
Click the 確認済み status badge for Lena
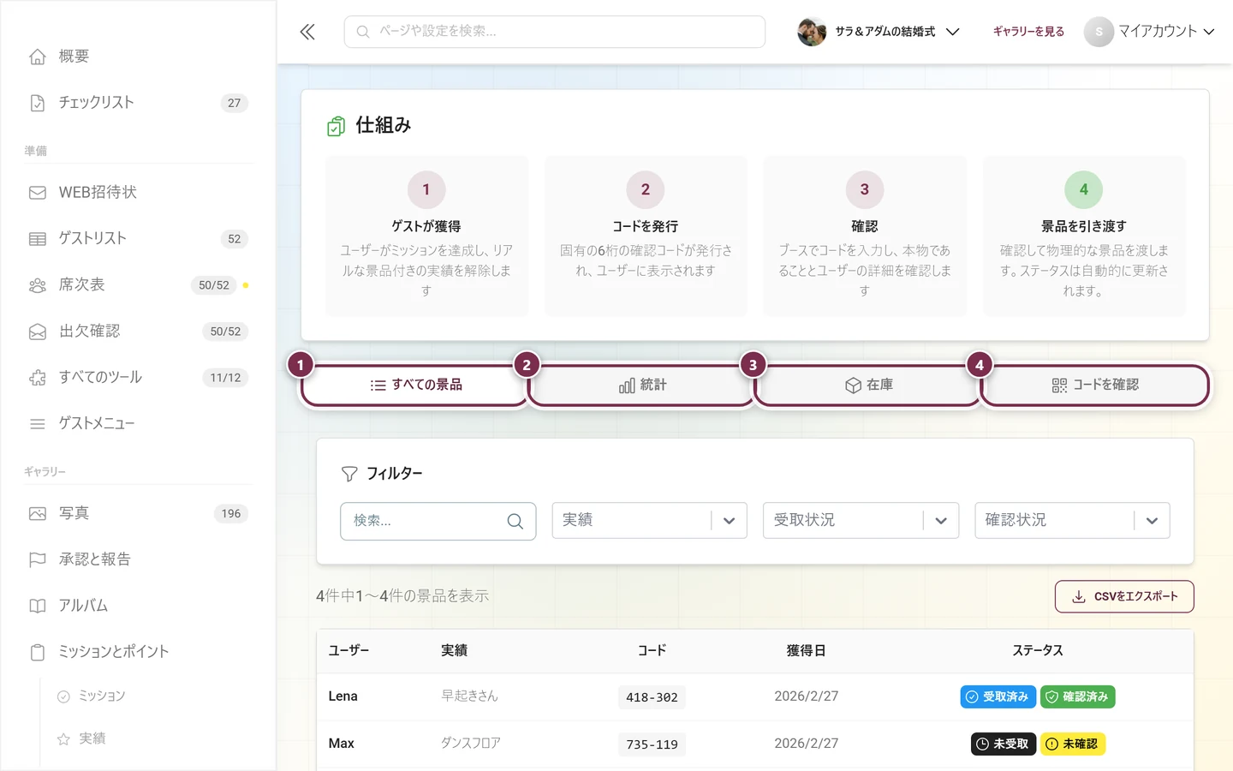1078,697
